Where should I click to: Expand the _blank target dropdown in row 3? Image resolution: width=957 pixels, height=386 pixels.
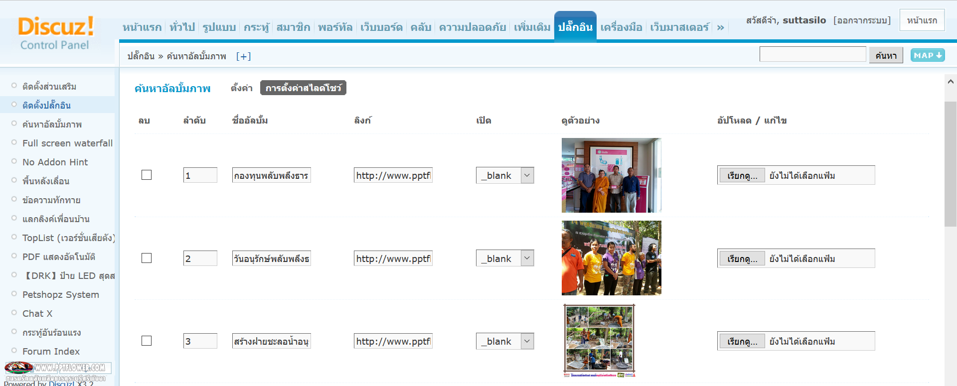504,341
